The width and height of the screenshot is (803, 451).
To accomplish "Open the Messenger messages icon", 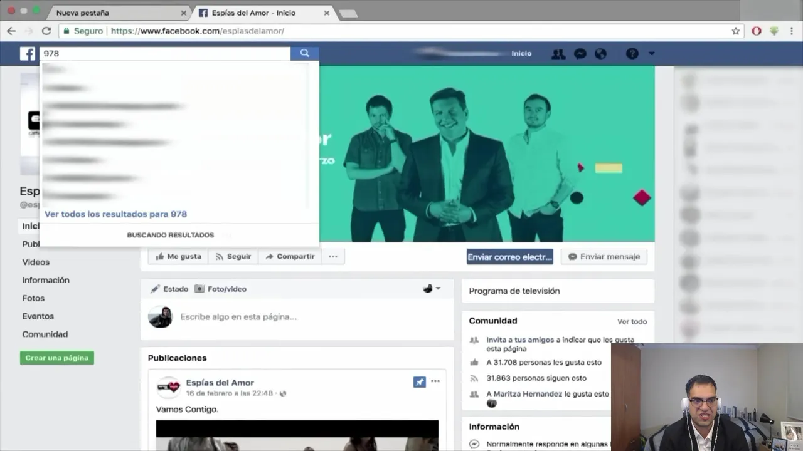I will (x=580, y=54).
